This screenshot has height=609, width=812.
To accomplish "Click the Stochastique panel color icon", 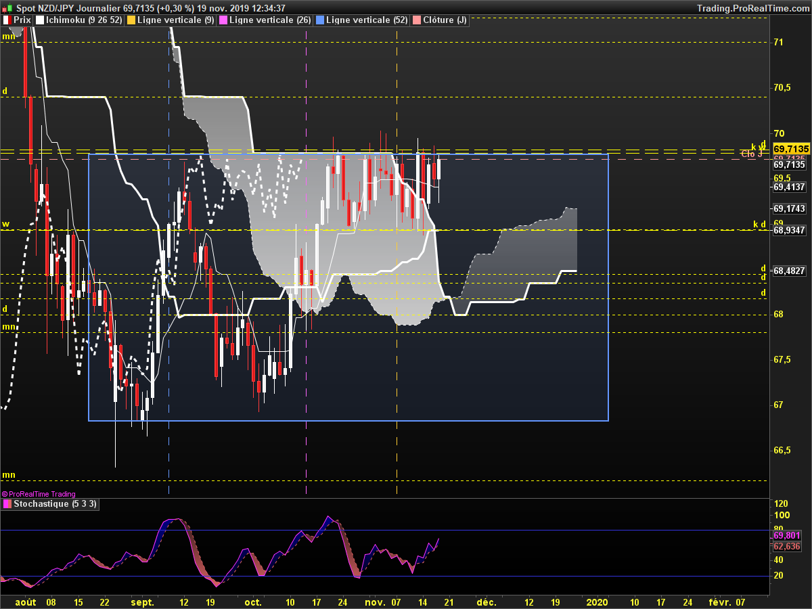I will [x=7, y=504].
